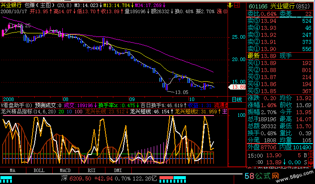This screenshot has width=315, height=184.
Task: Click the 601166 stock code header
Action: pos(258,7)
